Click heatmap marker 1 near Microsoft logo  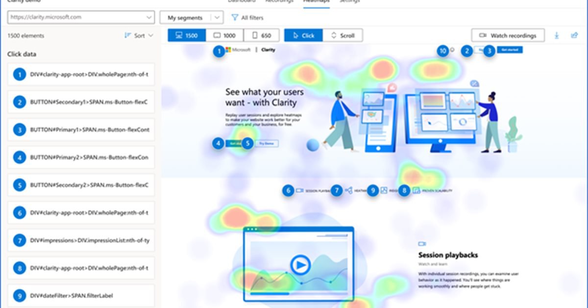coord(219,51)
